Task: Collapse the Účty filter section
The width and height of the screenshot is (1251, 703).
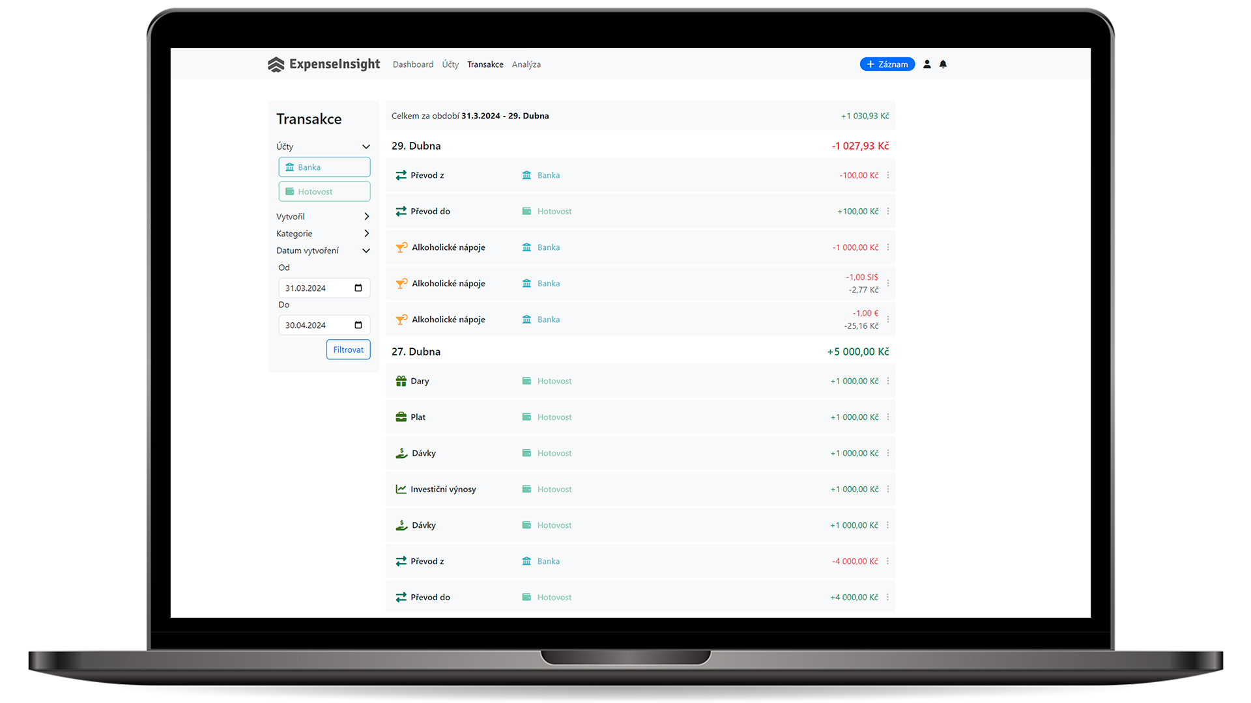Action: tap(366, 147)
